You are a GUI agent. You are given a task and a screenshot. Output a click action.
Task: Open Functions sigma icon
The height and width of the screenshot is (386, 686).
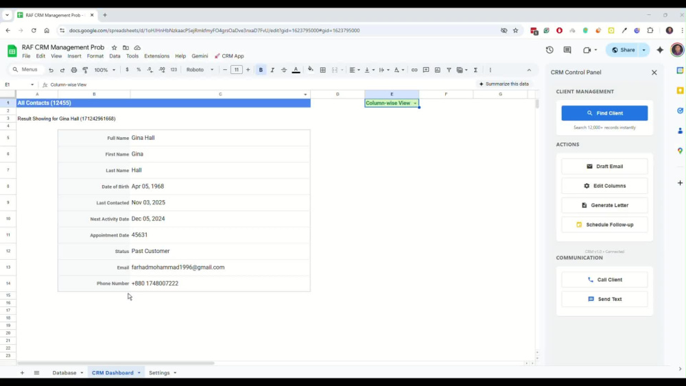click(x=475, y=70)
